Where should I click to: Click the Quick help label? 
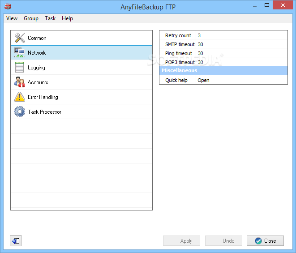(x=176, y=80)
